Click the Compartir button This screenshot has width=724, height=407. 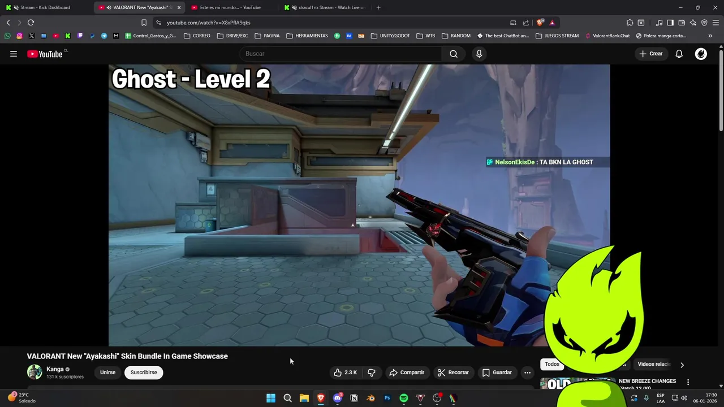[407, 373]
